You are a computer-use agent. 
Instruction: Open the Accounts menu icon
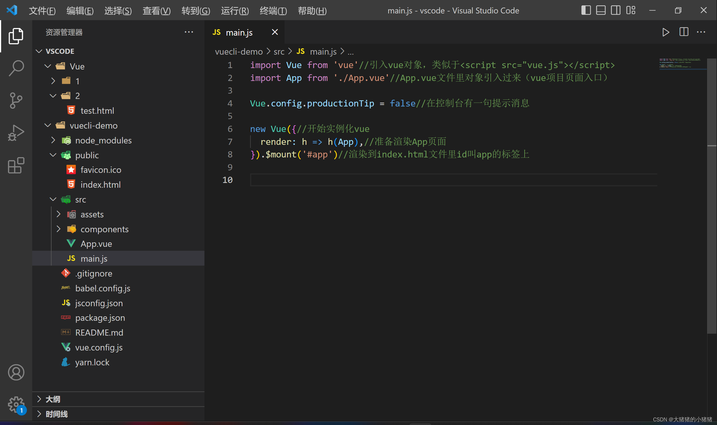[16, 372]
